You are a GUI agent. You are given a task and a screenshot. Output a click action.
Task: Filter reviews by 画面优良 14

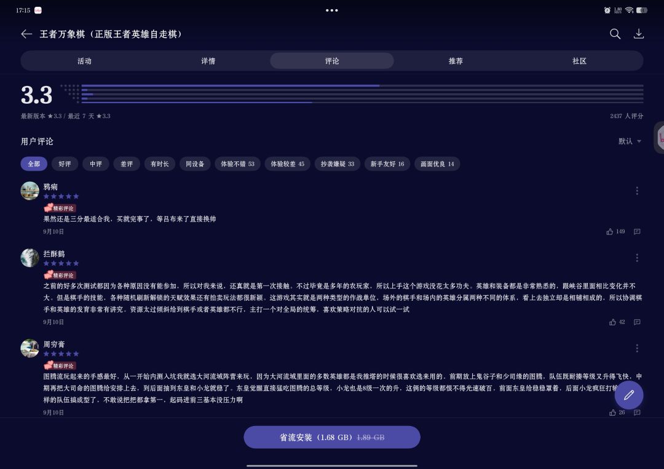click(x=437, y=164)
